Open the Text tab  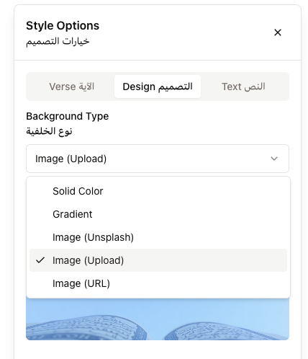pyautogui.click(x=243, y=87)
